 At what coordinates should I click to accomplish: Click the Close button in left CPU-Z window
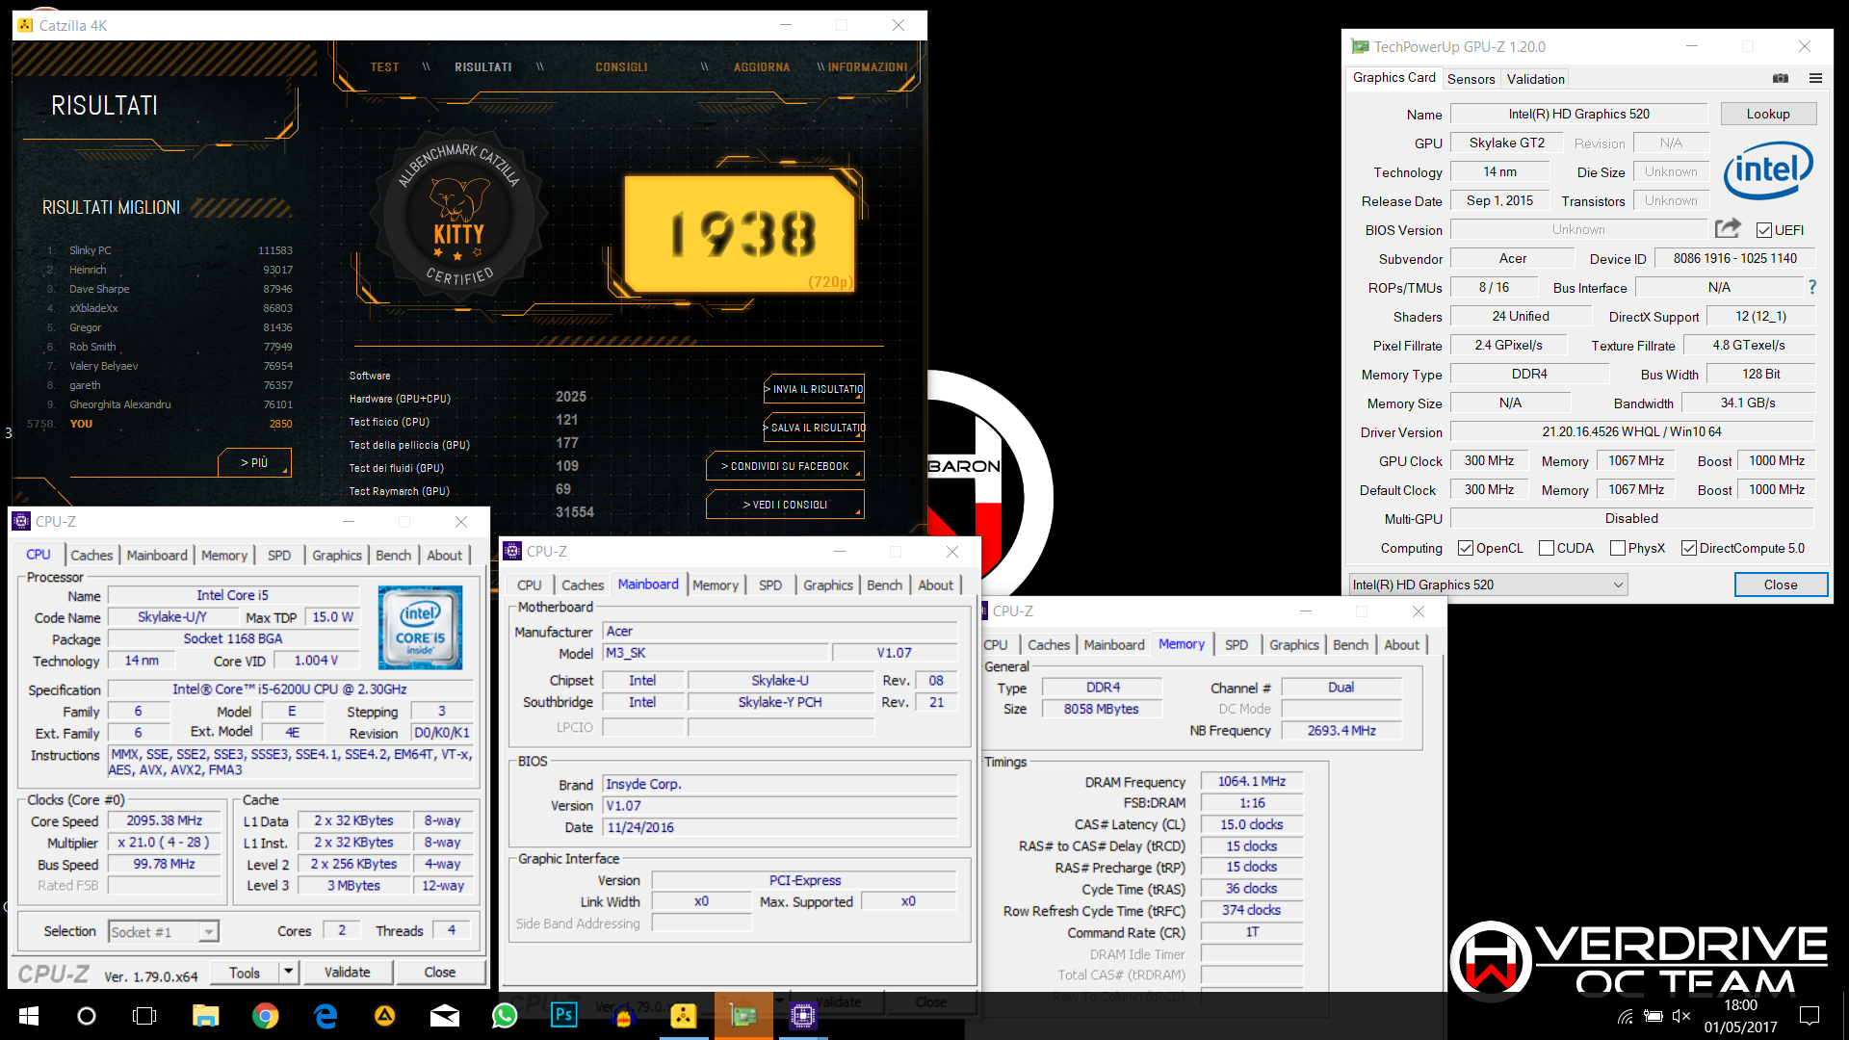tap(439, 973)
